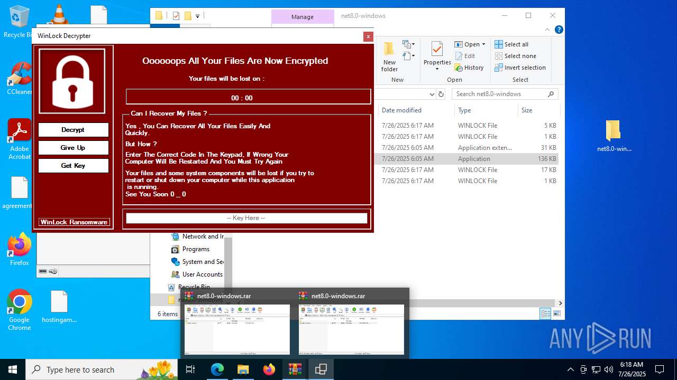Open the hostingam... desktop file
The height and width of the screenshot is (380, 677).
[x=59, y=307]
